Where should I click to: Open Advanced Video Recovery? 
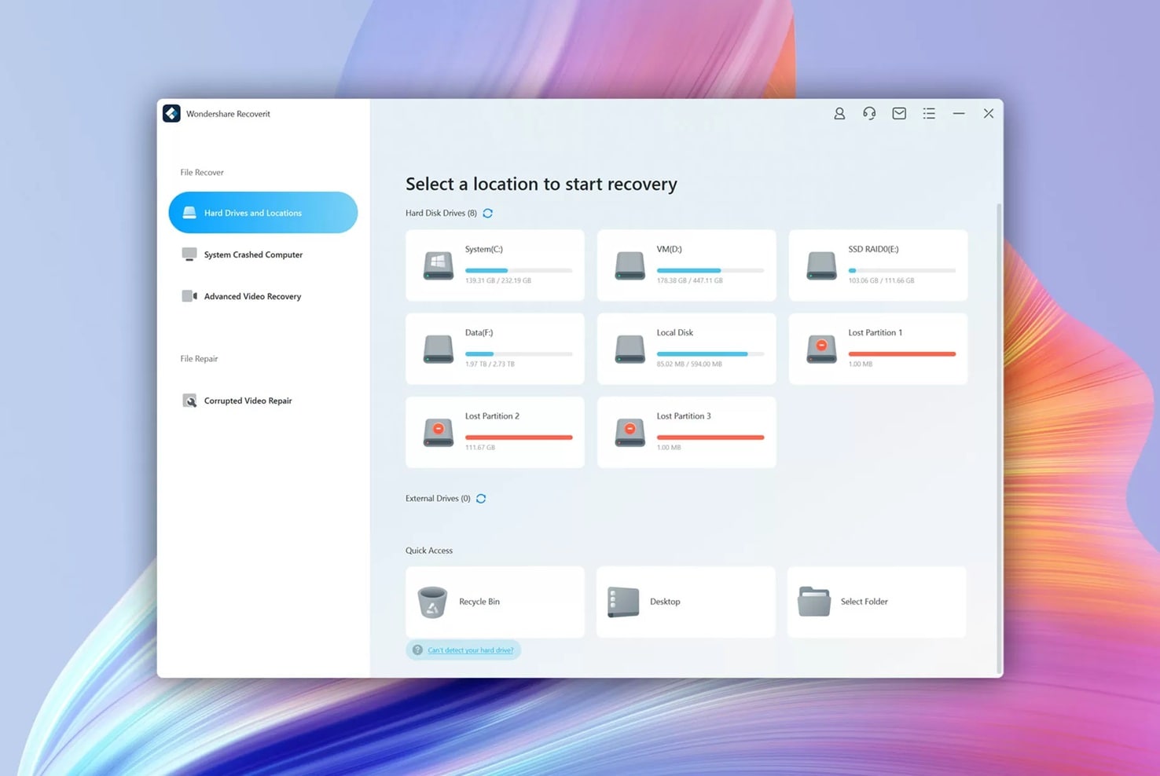coord(252,296)
